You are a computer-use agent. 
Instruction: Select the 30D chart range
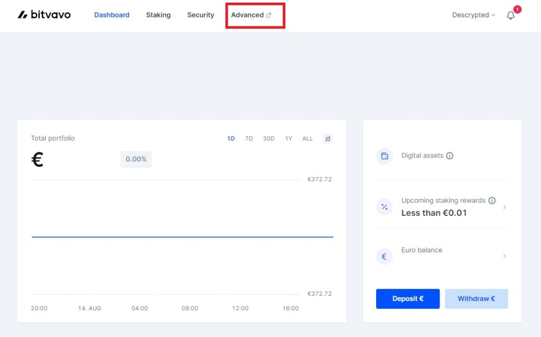269,139
